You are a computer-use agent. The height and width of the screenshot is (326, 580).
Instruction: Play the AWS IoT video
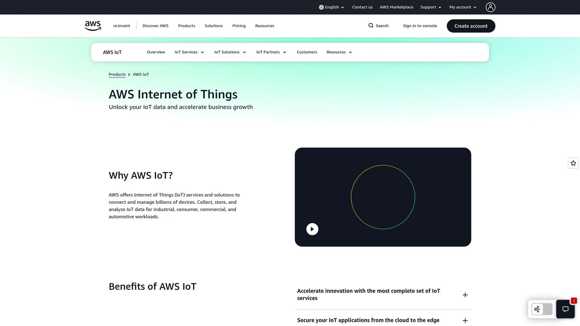point(312,229)
